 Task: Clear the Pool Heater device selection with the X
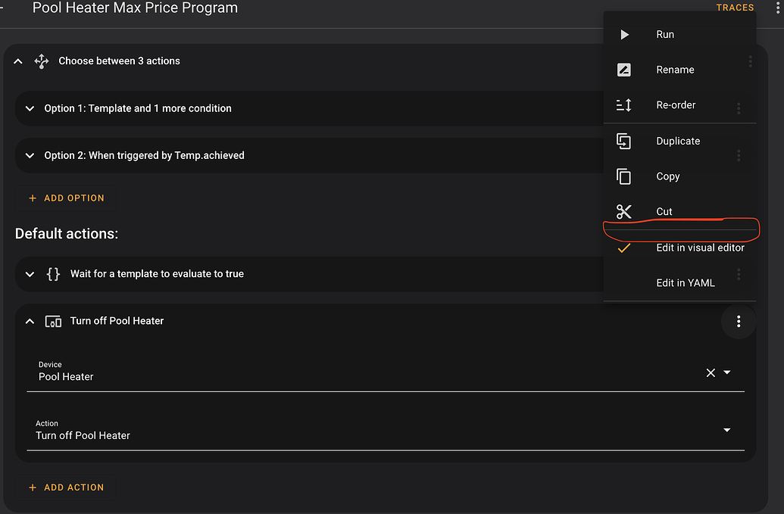pos(711,372)
